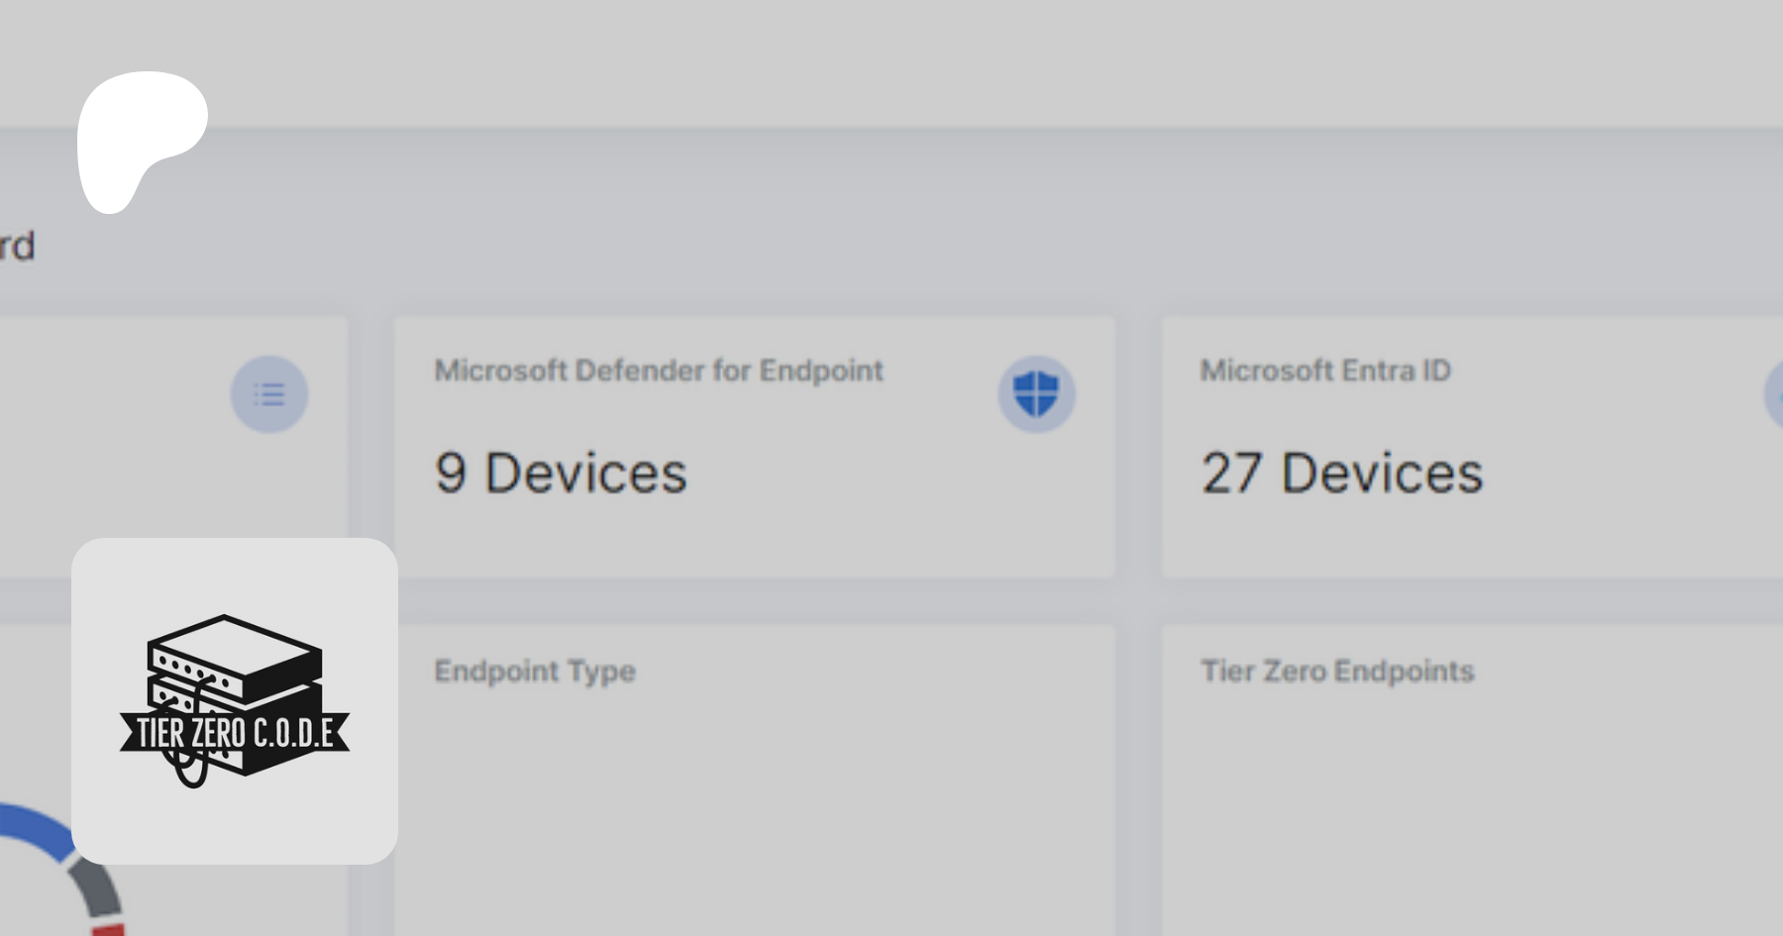
Task: Click the blue Defender shield icon
Action: (1036, 394)
